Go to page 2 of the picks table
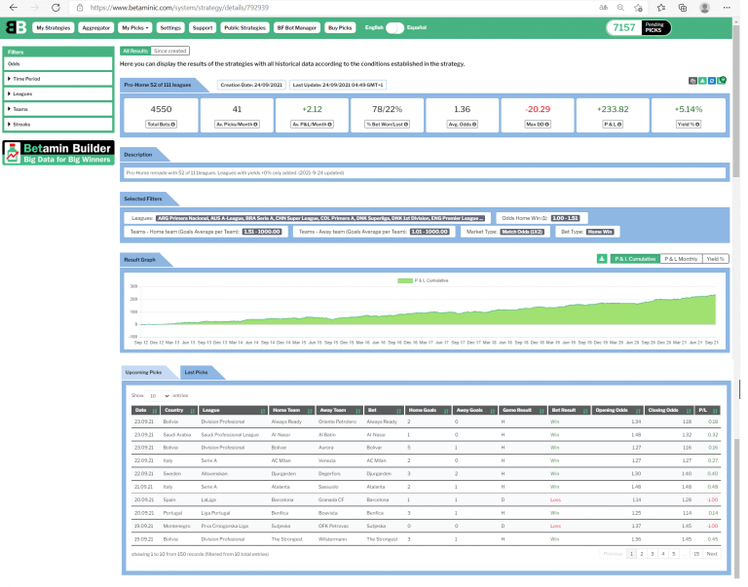748x587 pixels. point(642,553)
